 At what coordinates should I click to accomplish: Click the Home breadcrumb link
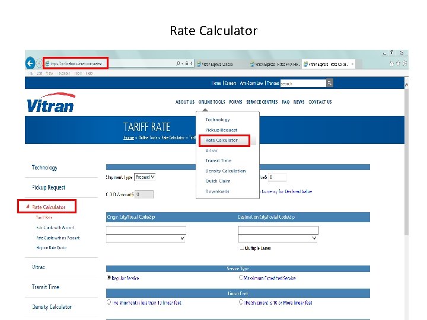click(x=129, y=137)
